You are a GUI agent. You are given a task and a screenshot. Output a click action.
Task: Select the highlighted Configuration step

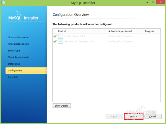coord(26,71)
